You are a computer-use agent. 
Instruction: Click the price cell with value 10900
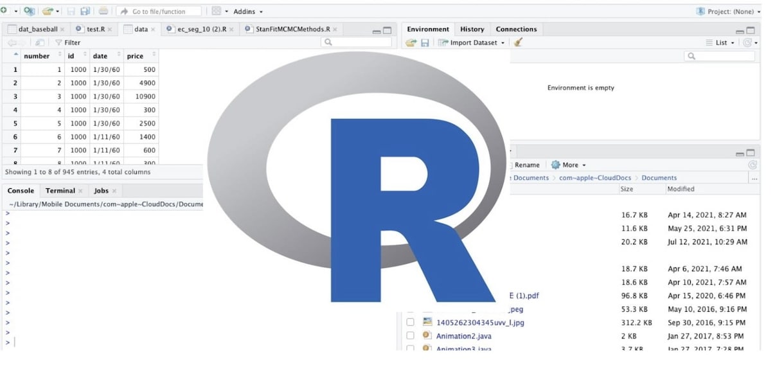tap(141, 96)
